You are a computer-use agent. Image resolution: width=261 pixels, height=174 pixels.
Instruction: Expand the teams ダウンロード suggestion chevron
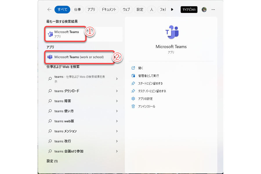point(117,91)
